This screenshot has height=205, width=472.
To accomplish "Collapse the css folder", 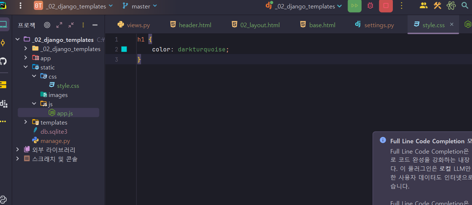I will pyautogui.click(x=34, y=76).
